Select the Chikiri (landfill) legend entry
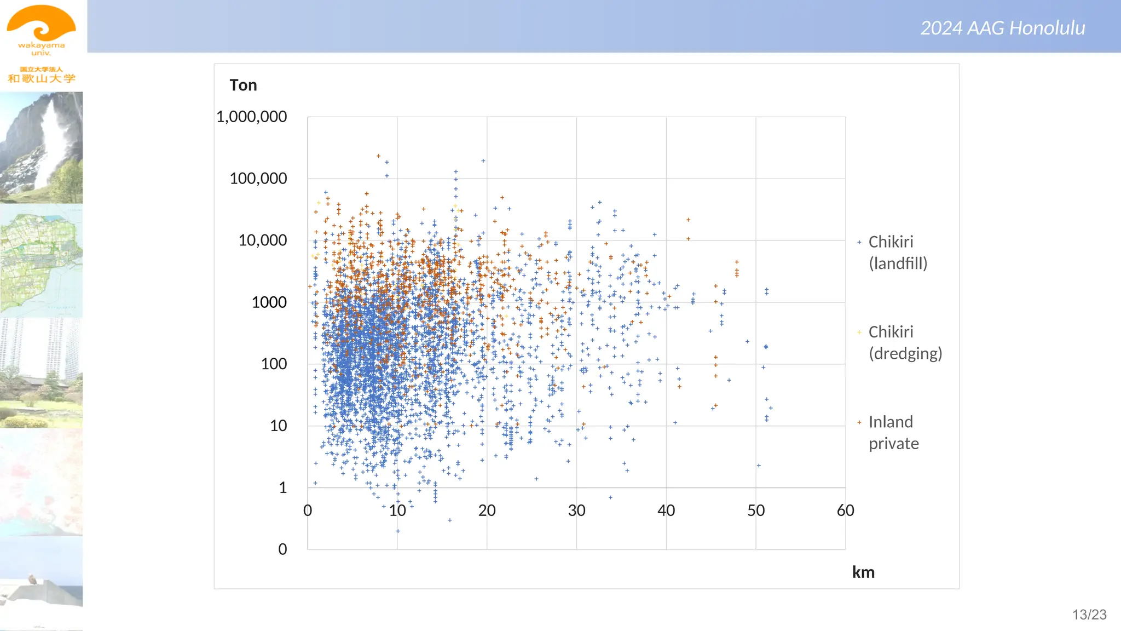 [897, 253]
